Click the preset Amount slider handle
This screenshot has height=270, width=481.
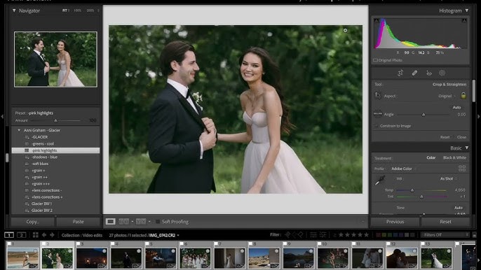55,120
